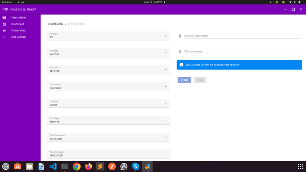Open Sublime Text from the dock
The width and height of the screenshot is (306, 172).
pyautogui.click(x=100, y=166)
